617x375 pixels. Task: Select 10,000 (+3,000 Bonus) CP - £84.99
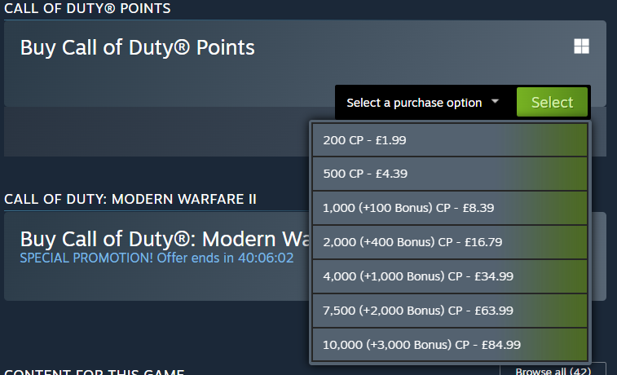tap(450, 345)
